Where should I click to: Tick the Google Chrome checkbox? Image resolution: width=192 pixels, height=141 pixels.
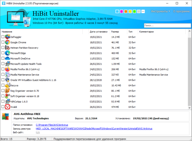pyautogui.click(x=3, y=42)
